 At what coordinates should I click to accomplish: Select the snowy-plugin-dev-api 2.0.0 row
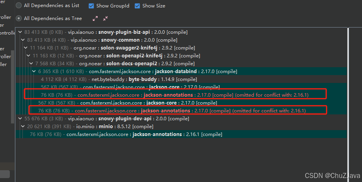coord(181,119)
